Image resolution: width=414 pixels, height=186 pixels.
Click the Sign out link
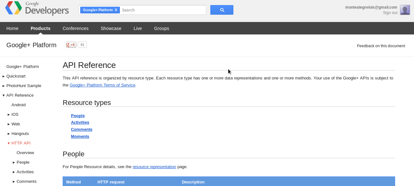390,13
